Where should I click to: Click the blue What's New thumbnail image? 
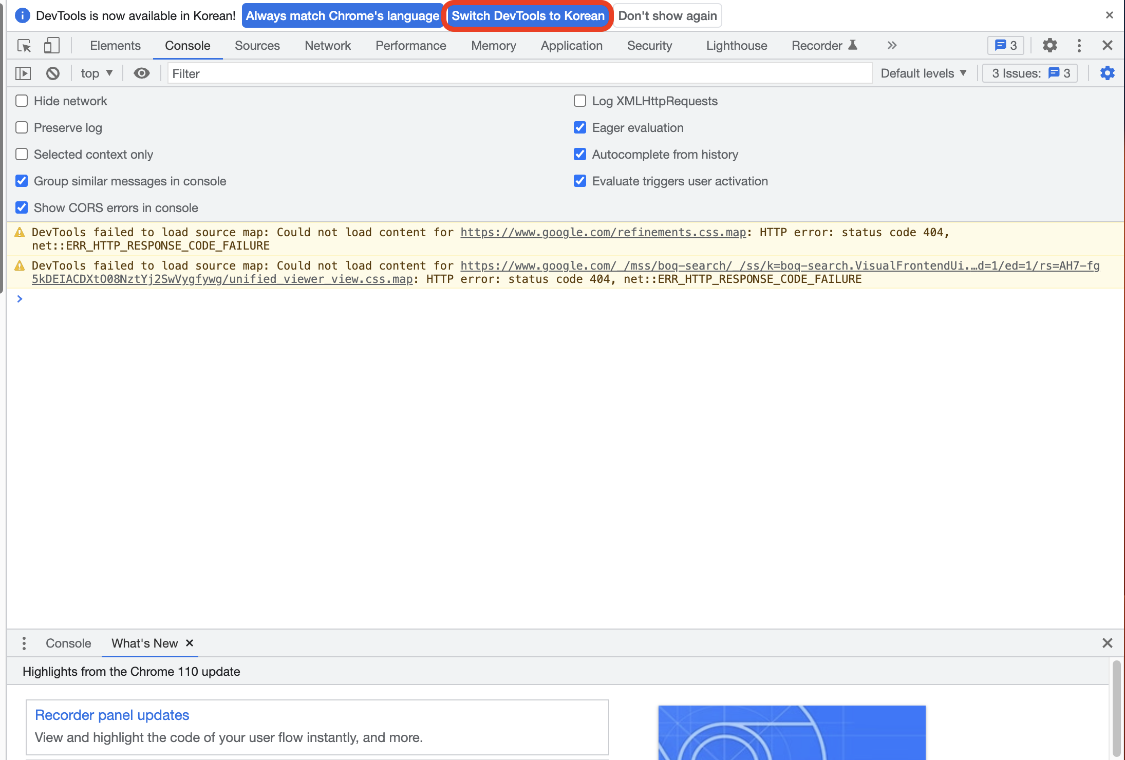coord(792,733)
